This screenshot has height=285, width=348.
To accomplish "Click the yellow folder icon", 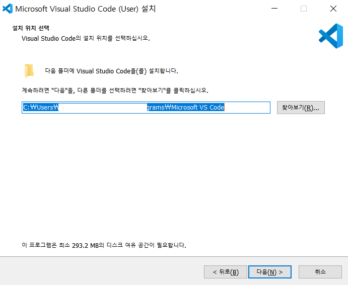I will tap(29, 71).
